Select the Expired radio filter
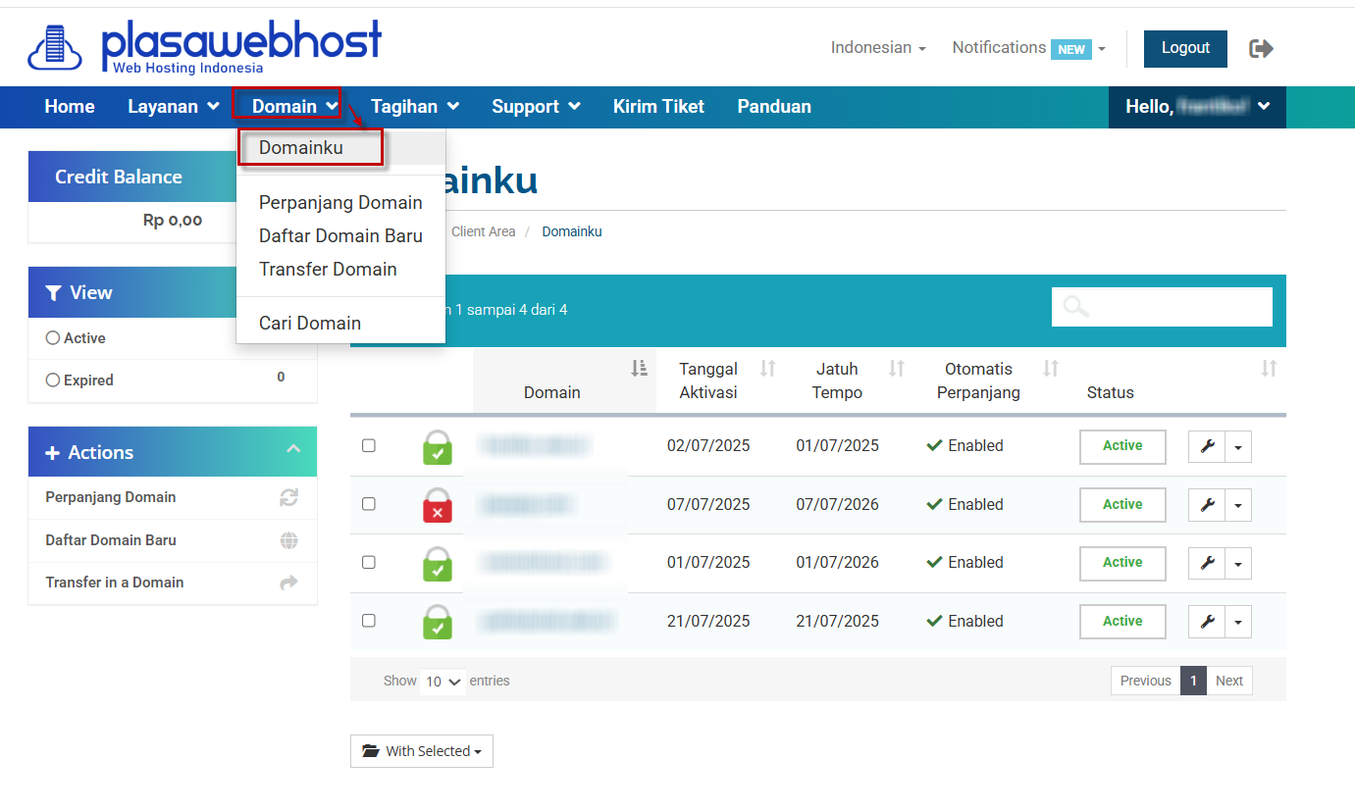The height and width of the screenshot is (811, 1355). coord(53,380)
